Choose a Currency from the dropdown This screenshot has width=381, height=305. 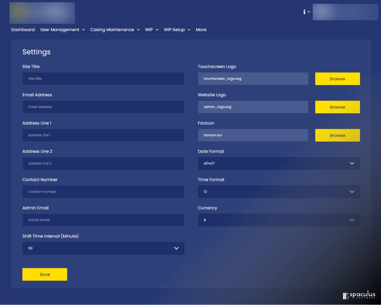tap(278, 220)
